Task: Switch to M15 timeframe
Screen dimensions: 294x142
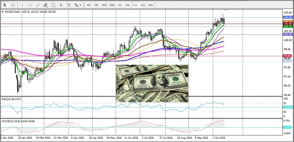Action: [x=104, y=5]
